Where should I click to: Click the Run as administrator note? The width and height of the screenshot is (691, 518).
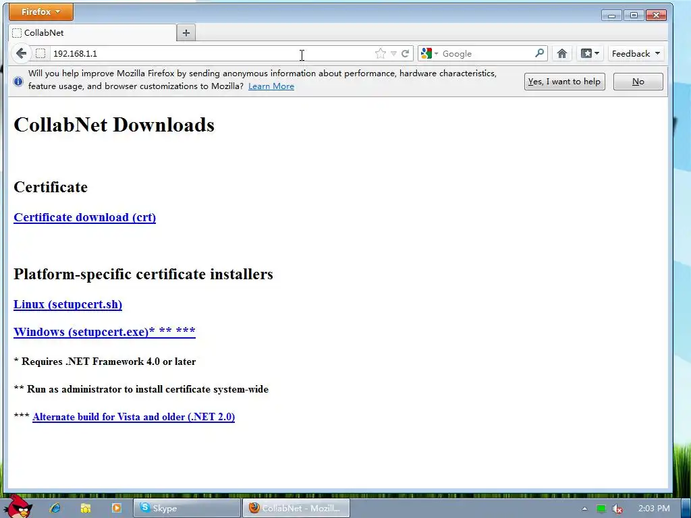pos(141,389)
